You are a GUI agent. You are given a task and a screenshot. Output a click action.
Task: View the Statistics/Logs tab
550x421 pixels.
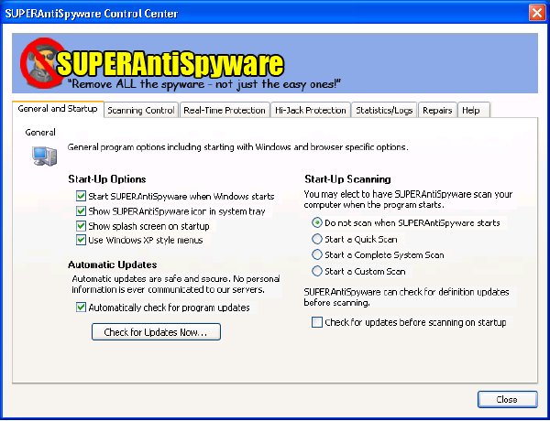pos(384,111)
